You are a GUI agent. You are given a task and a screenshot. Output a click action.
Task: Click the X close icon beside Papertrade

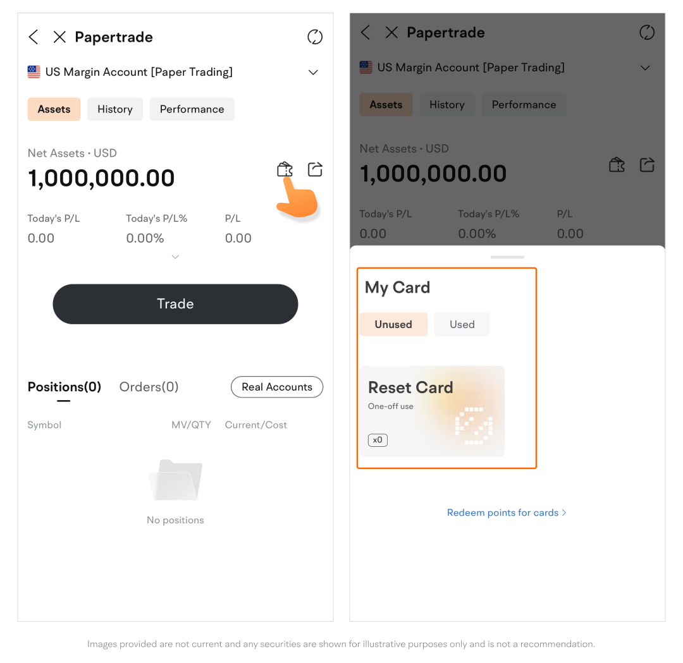(59, 37)
